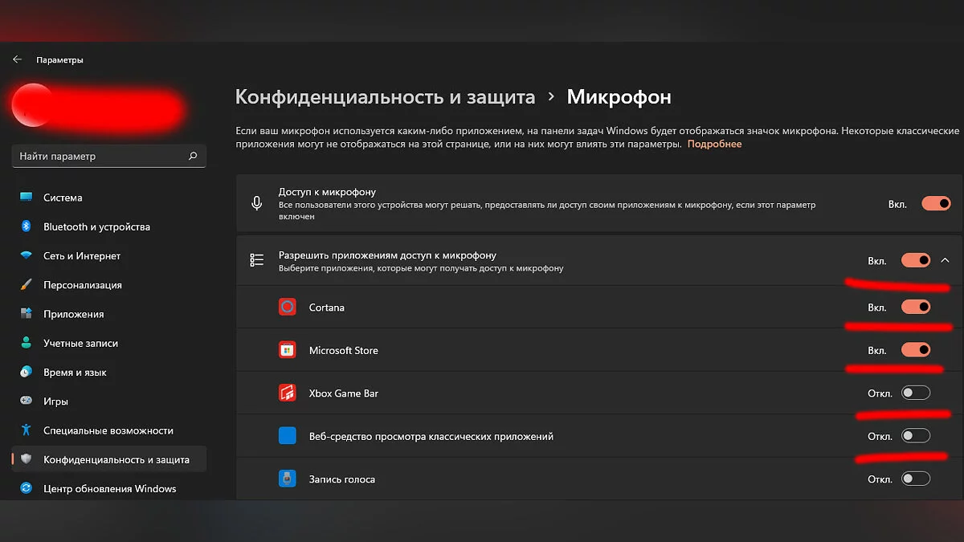
Task: Click the Microsoft Store app icon
Action: [288, 350]
